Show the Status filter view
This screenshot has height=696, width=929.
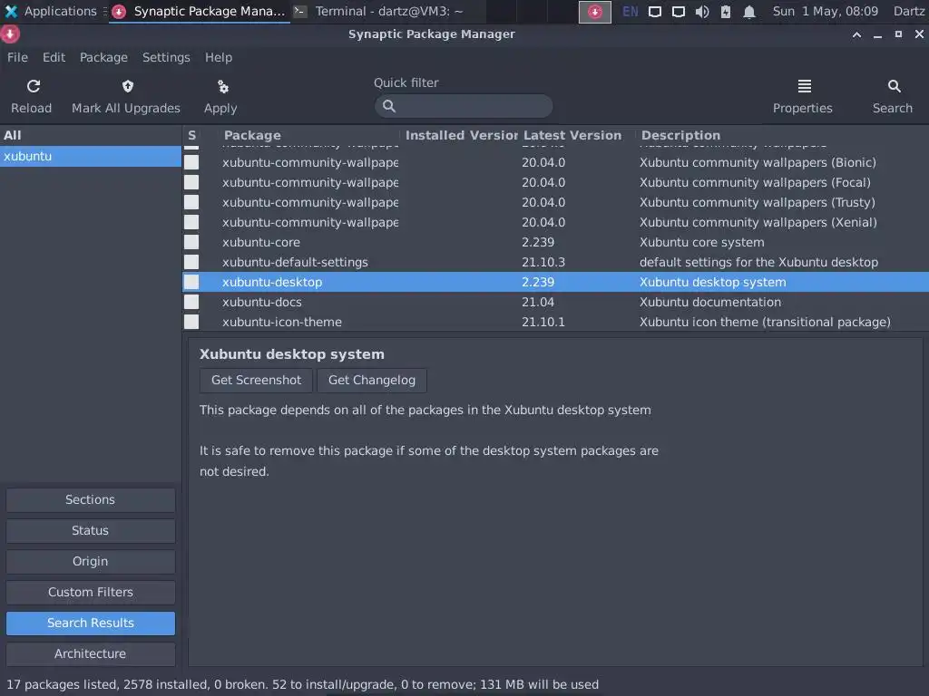pyautogui.click(x=90, y=530)
